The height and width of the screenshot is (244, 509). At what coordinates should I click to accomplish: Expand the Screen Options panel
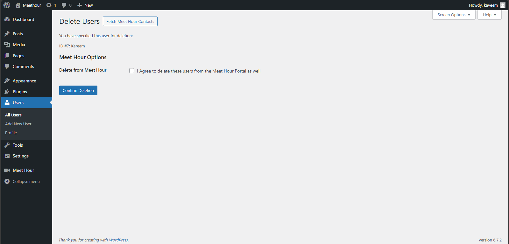[454, 15]
